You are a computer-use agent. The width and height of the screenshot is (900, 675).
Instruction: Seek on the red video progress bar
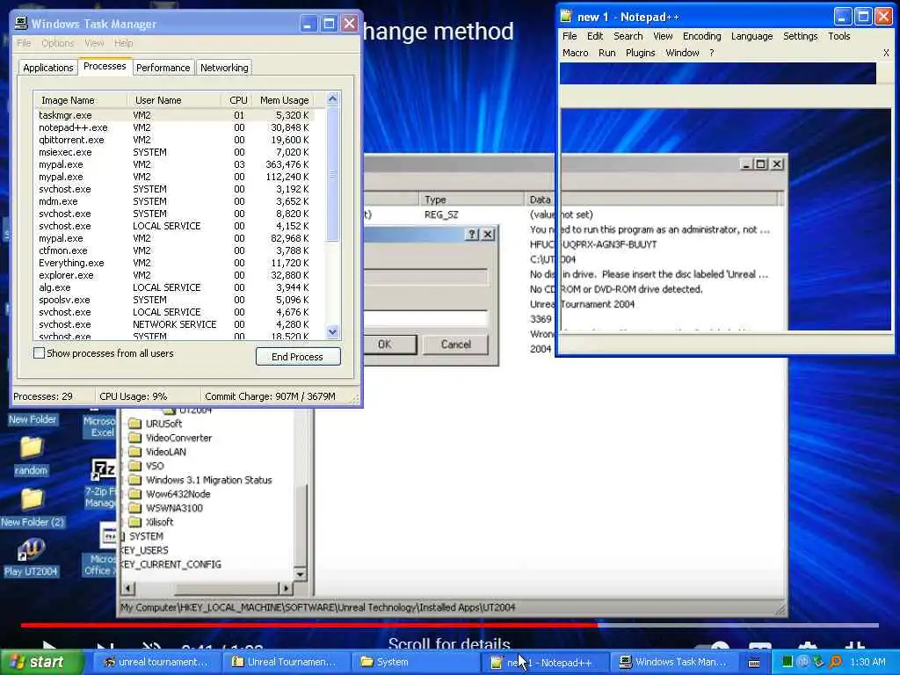[x=449, y=625]
